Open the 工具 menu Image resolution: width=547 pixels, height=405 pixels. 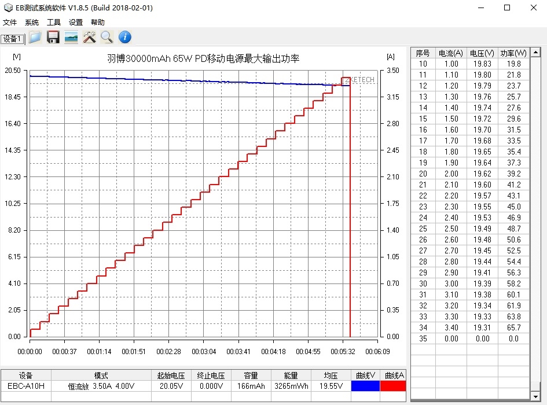coord(54,22)
